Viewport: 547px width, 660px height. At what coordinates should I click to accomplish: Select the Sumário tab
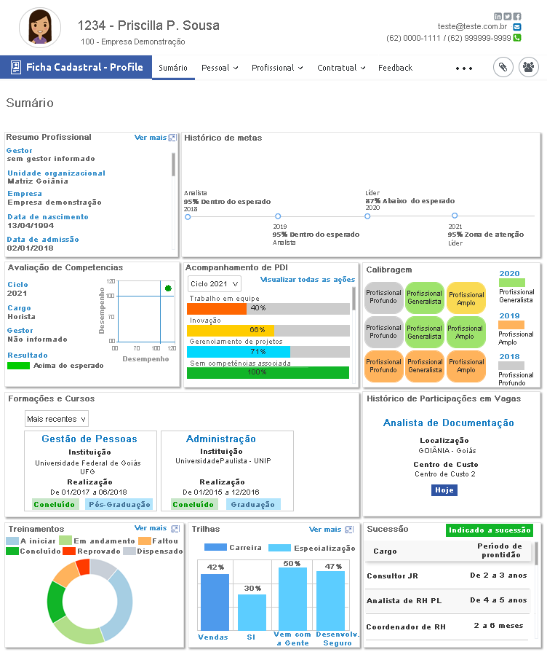[173, 68]
